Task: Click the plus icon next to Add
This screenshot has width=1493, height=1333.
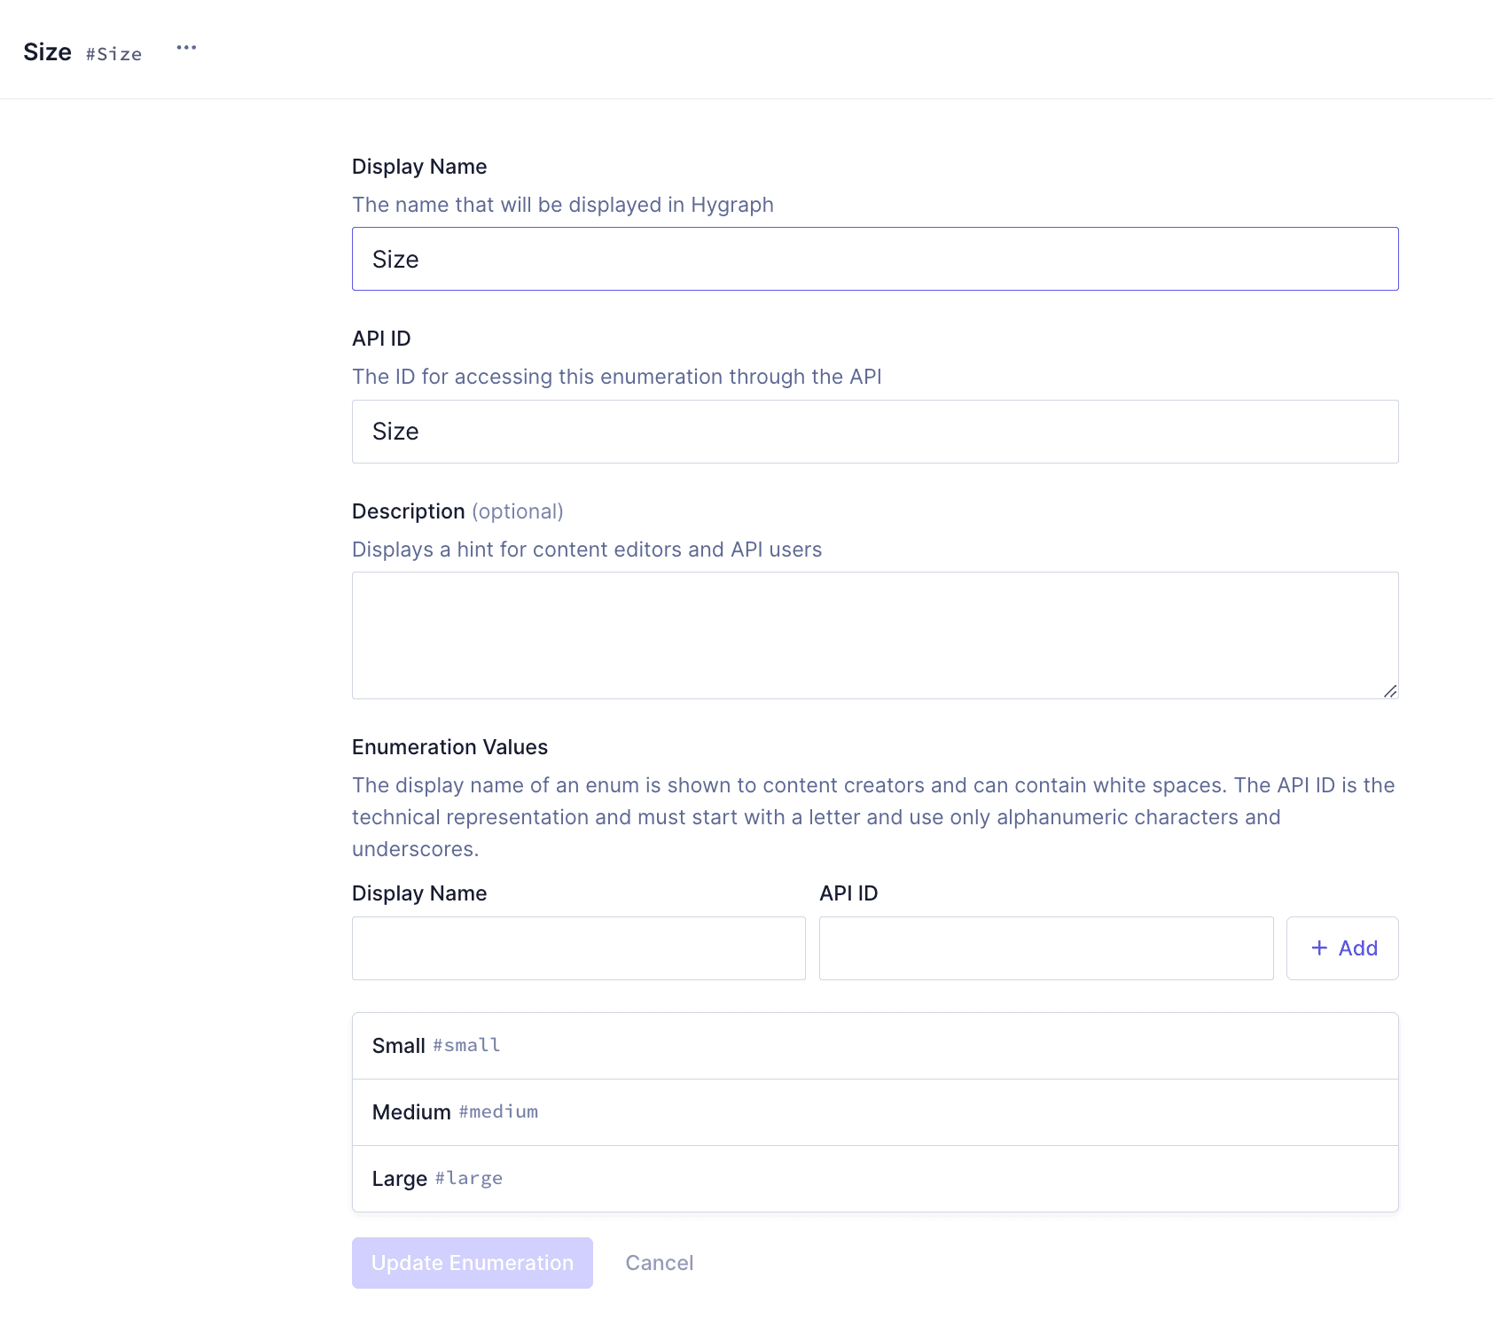Action: click(x=1319, y=947)
